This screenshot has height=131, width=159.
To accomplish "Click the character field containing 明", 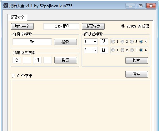I will 104,42.
